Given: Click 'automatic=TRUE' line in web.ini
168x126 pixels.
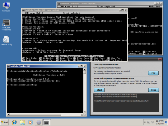Looking at the screenshot, I should 31,29.
